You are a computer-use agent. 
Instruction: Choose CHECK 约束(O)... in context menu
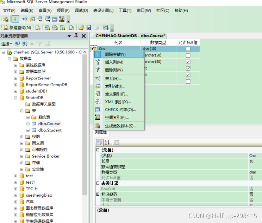tap(119, 110)
